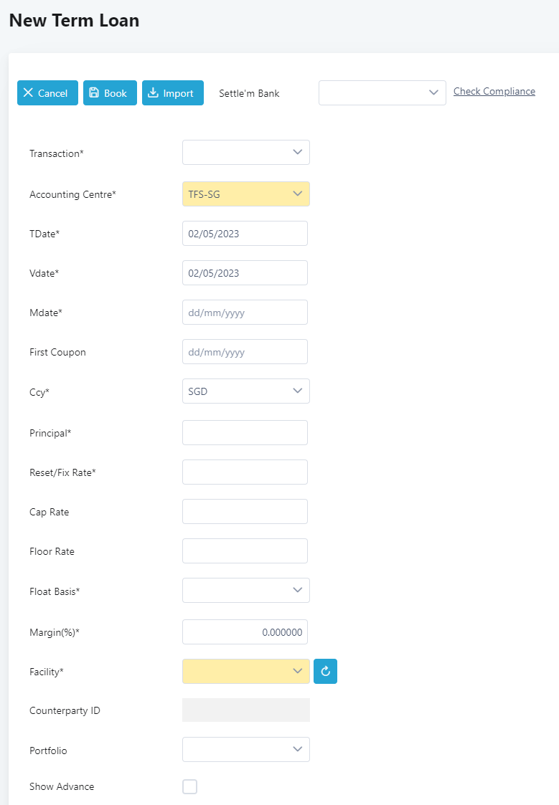Open the Accounting Centre TFS-SG dropdown

click(245, 194)
